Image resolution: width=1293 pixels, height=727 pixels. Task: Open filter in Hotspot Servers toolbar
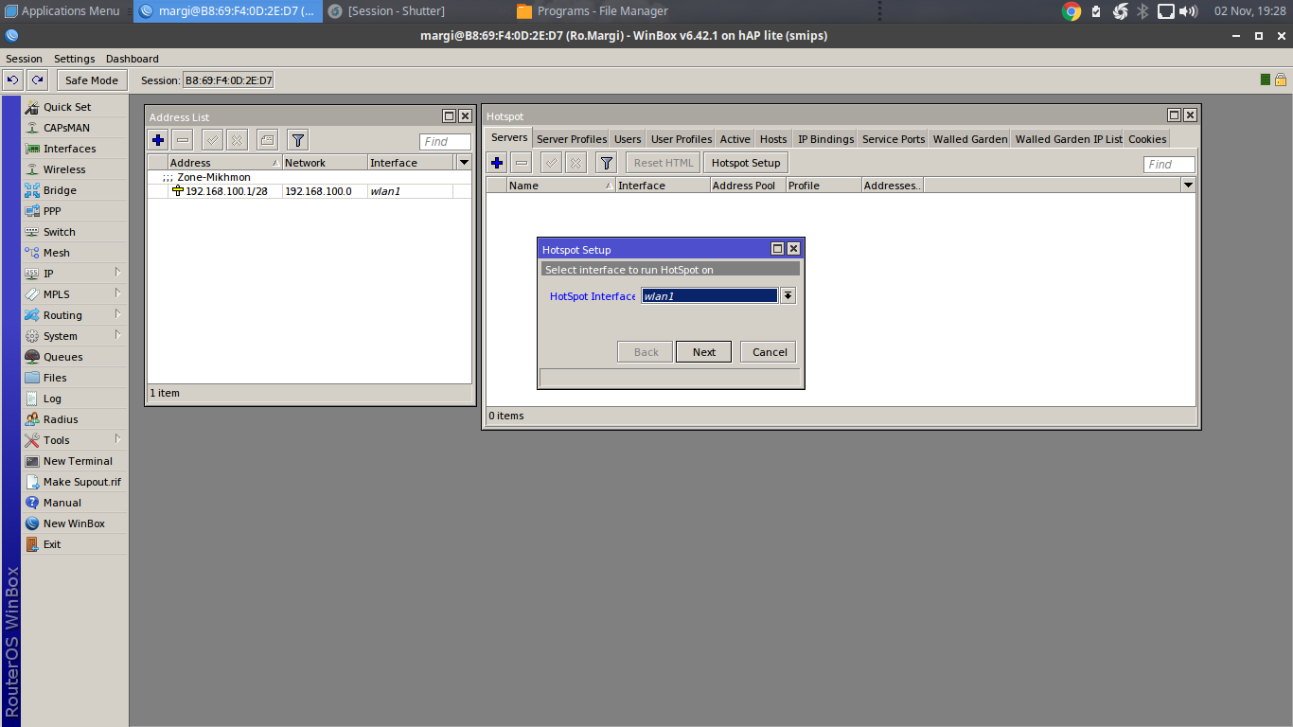point(607,163)
